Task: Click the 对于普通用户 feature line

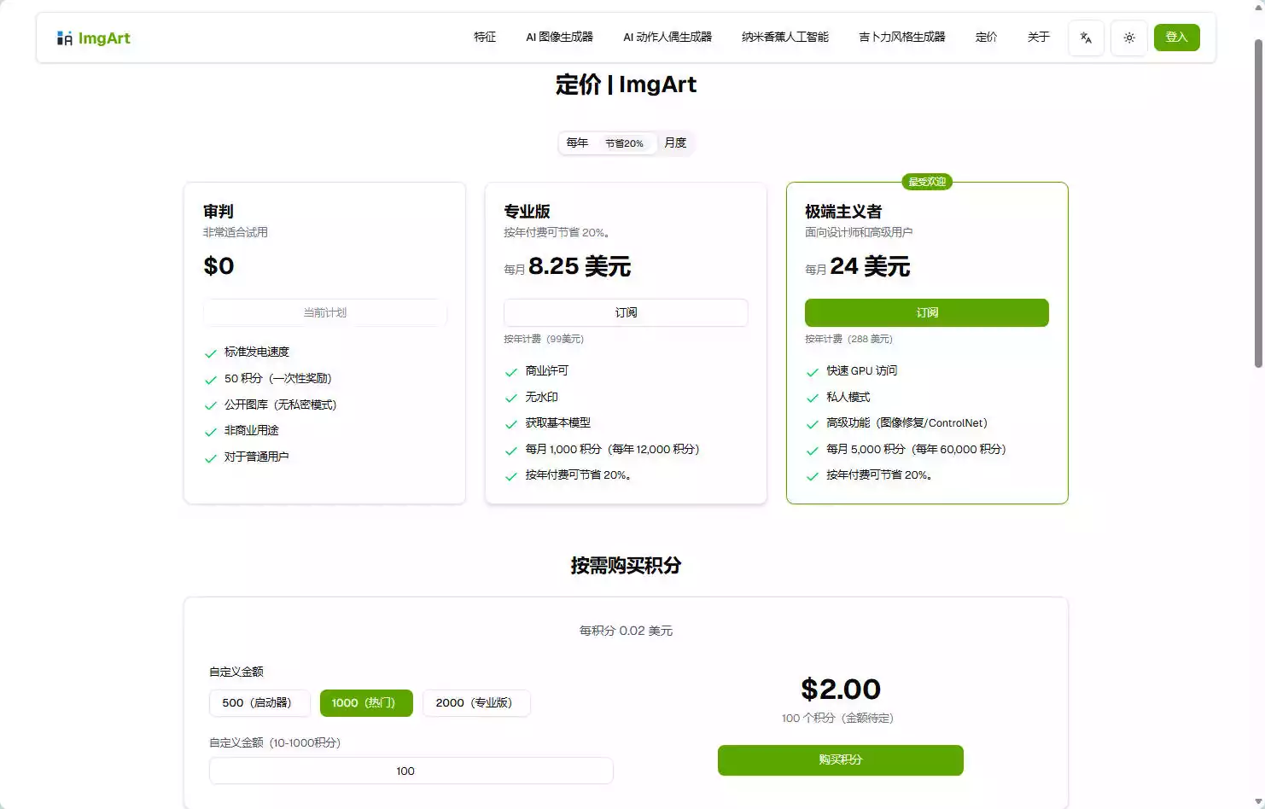Action: [x=257, y=457]
